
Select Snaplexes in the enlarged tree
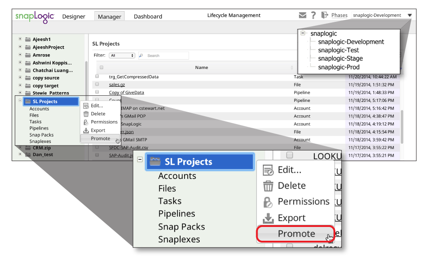pyautogui.click(x=179, y=239)
